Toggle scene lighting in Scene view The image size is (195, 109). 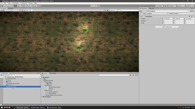pyautogui.click(x=17, y=10)
